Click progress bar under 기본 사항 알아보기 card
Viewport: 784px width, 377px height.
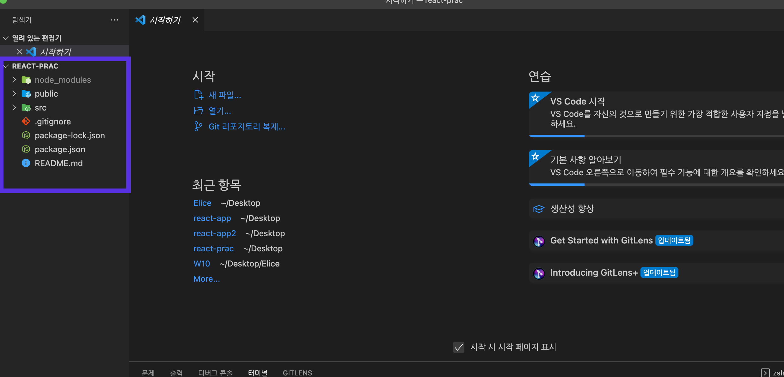pyautogui.click(x=656, y=185)
